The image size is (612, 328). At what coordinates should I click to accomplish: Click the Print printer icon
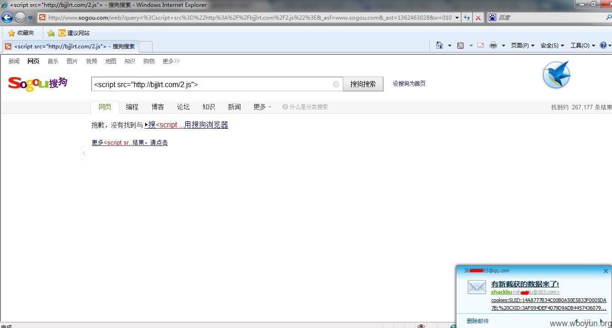point(493,45)
